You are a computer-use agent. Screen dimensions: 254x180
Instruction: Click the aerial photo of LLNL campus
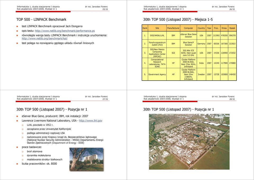tap(189, 142)
